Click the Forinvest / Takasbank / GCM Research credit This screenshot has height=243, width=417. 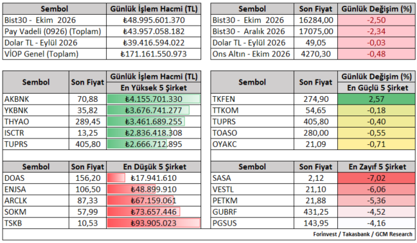coord(363,234)
